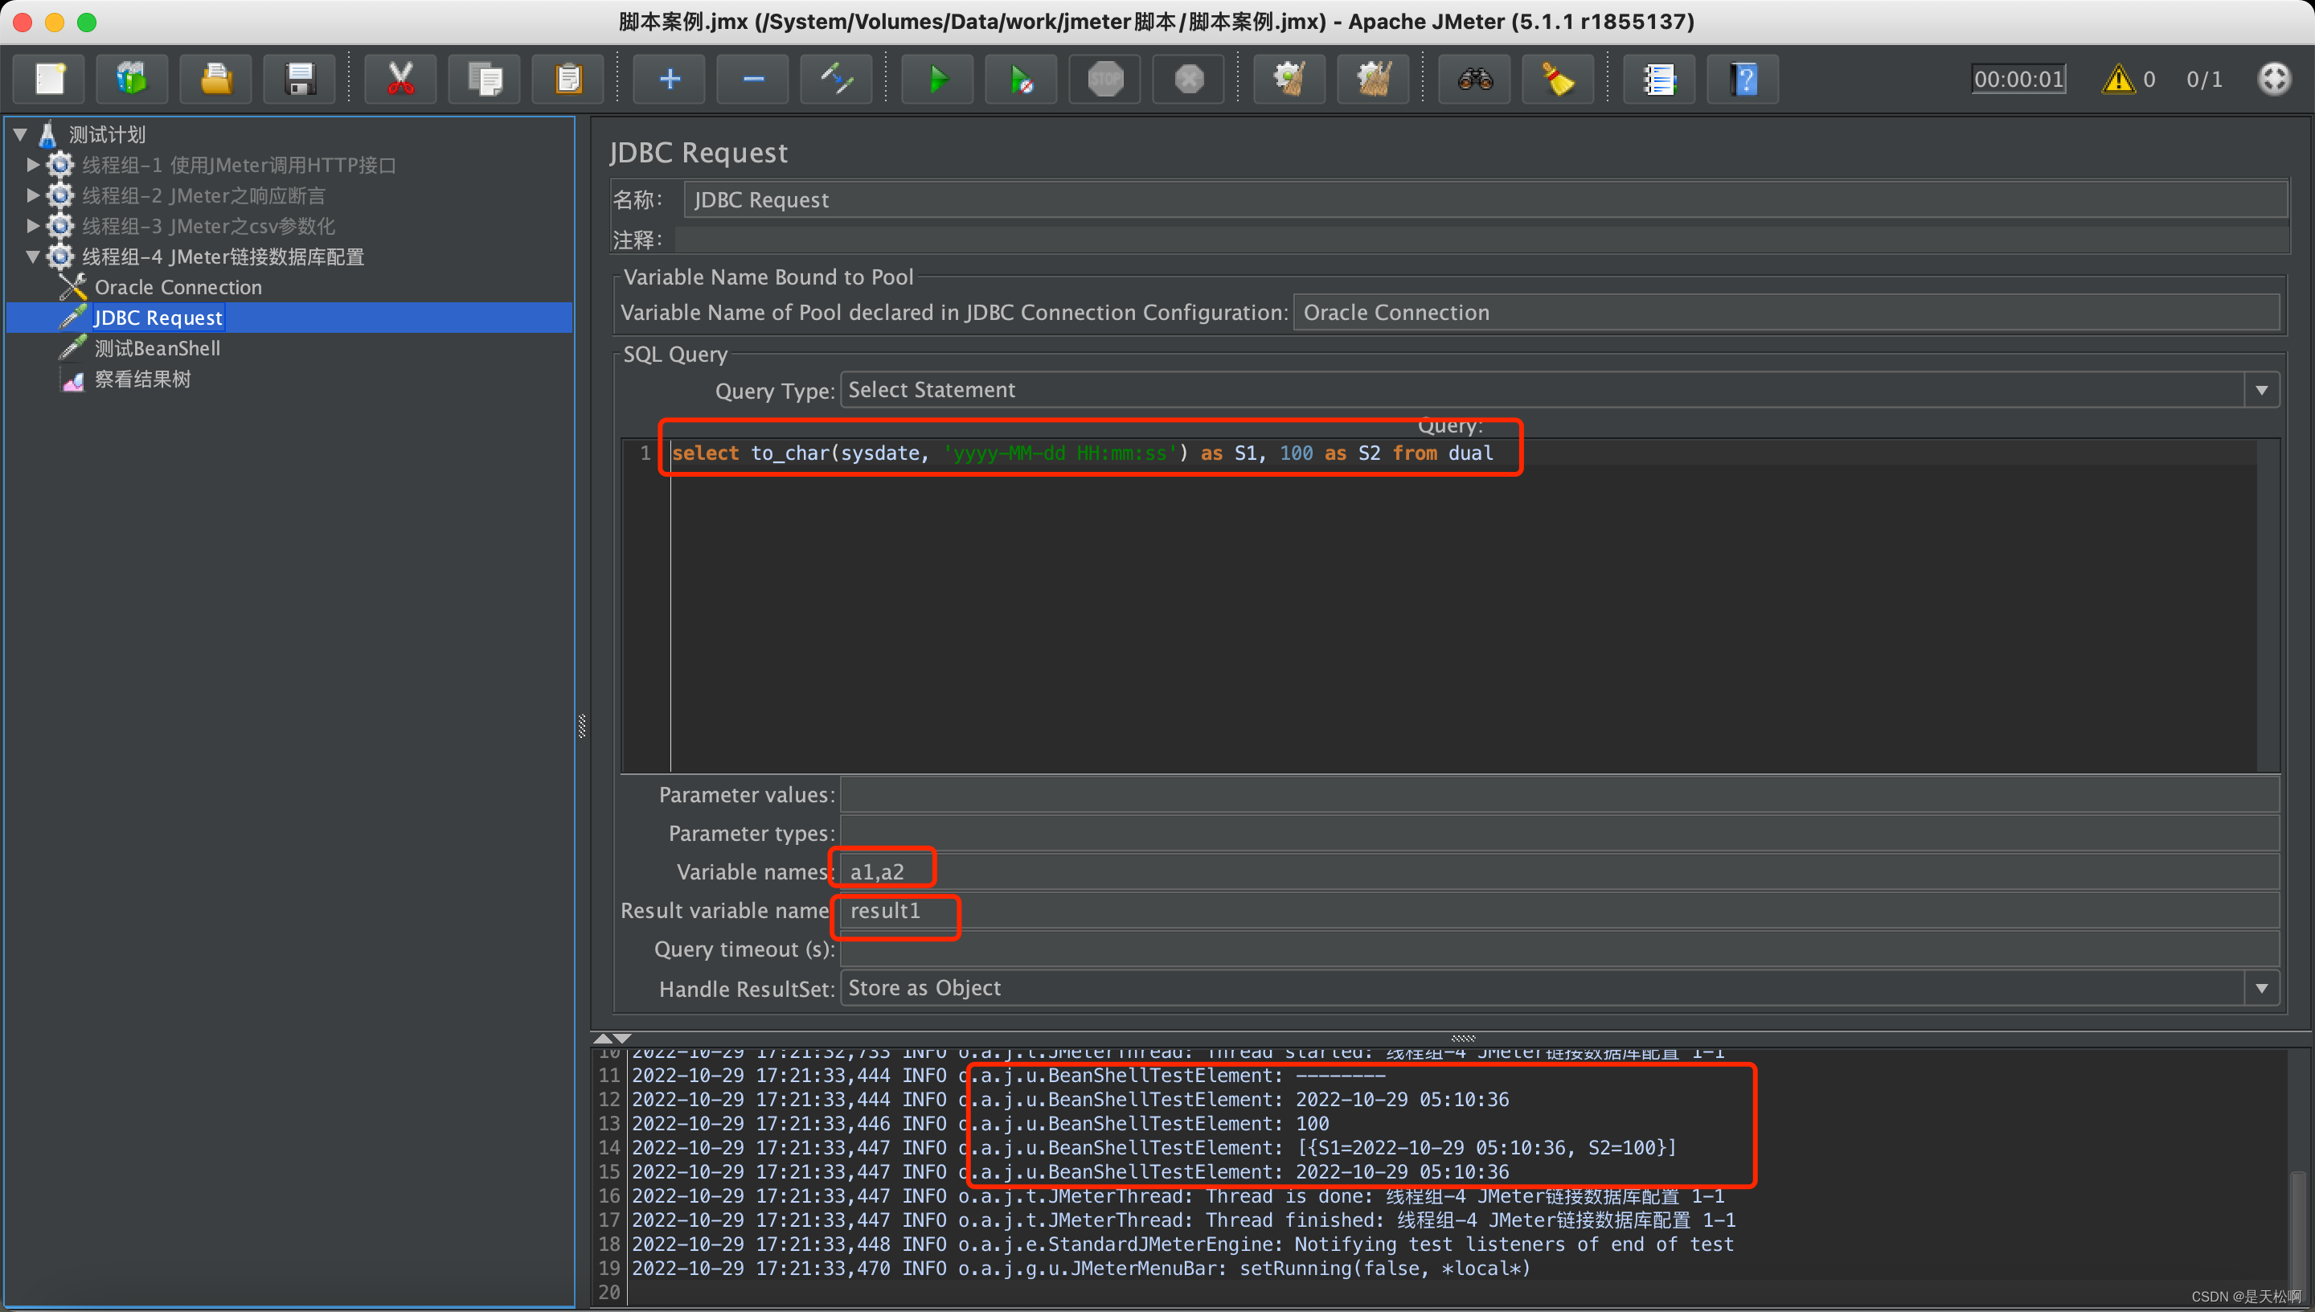Click the plus Expand All icon
Viewport: 2315px width, 1312px height.
coord(670,80)
